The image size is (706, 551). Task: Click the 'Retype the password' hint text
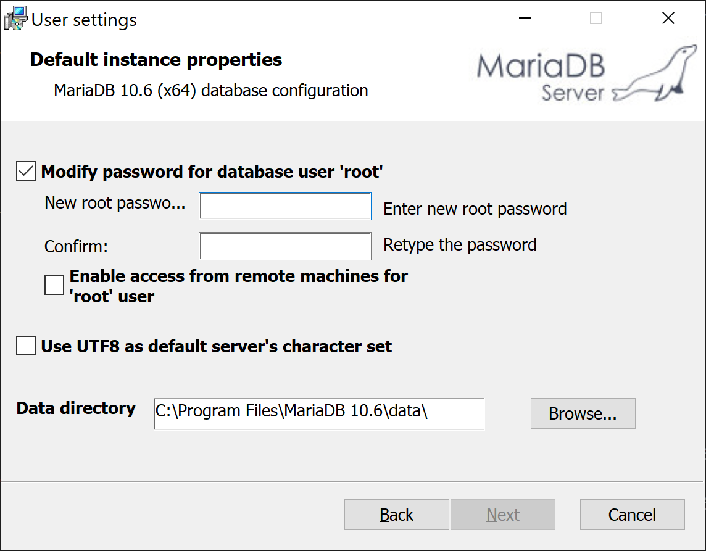tap(460, 245)
